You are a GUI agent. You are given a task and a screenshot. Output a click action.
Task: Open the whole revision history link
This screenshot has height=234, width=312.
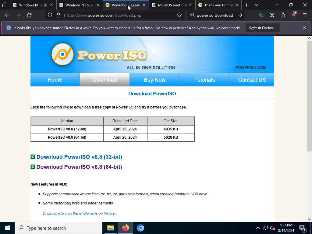pyautogui.click(x=80, y=213)
